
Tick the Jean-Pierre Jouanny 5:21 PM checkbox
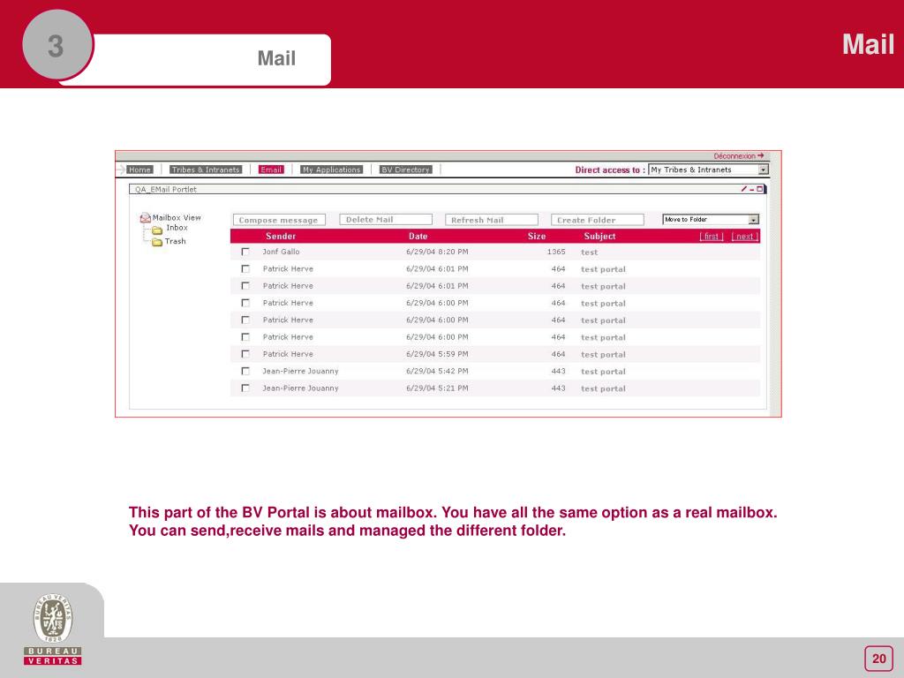[245, 388]
